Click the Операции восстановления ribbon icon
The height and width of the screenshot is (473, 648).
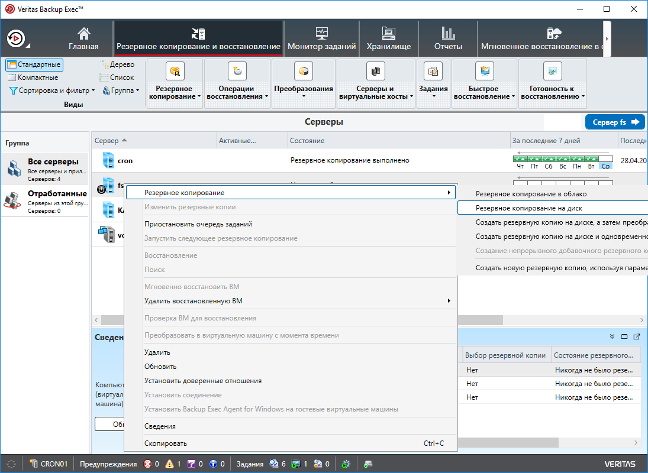[237, 71]
